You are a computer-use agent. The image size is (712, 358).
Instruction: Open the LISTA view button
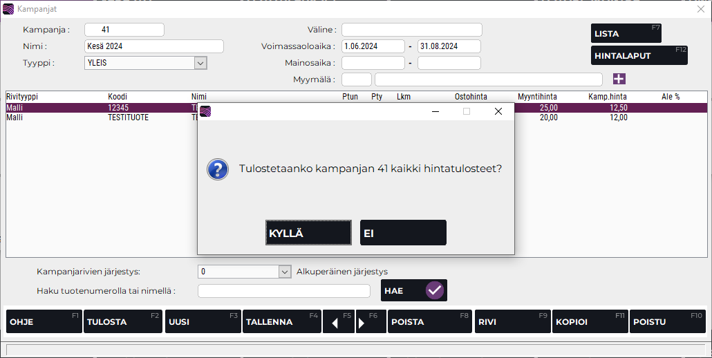tap(626, 33)
